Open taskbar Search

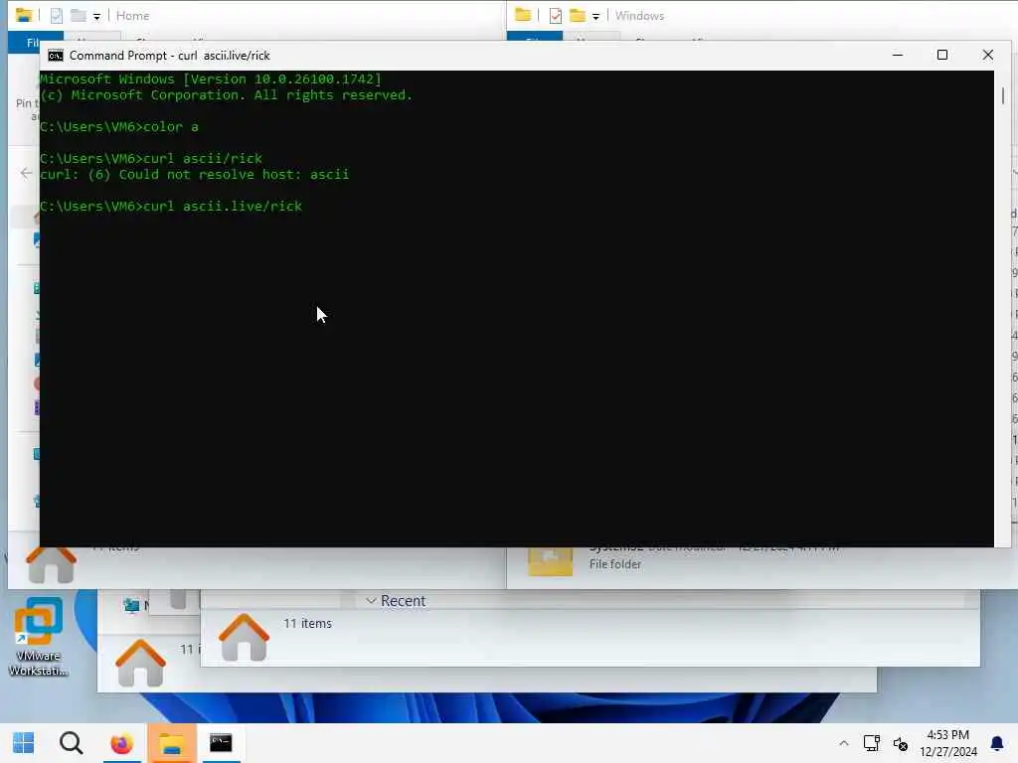(71, 743)
